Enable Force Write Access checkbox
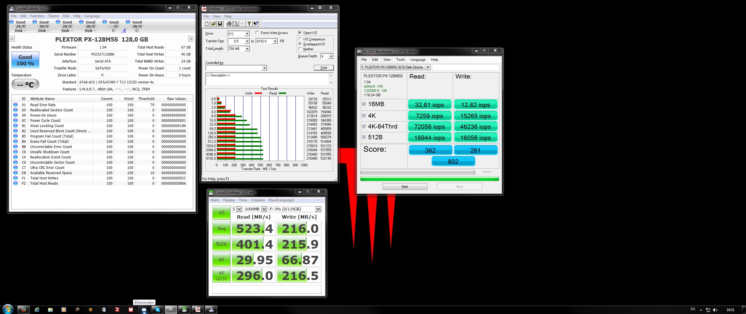746x314 pixels. click(257, 33)
